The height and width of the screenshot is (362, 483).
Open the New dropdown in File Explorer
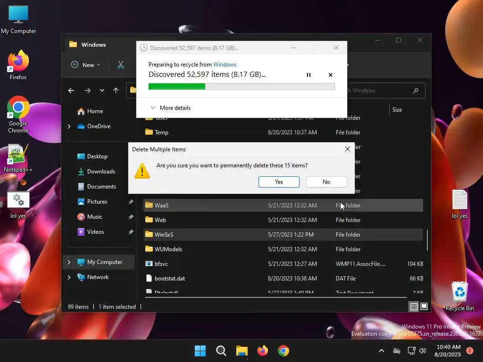point(86,65)
